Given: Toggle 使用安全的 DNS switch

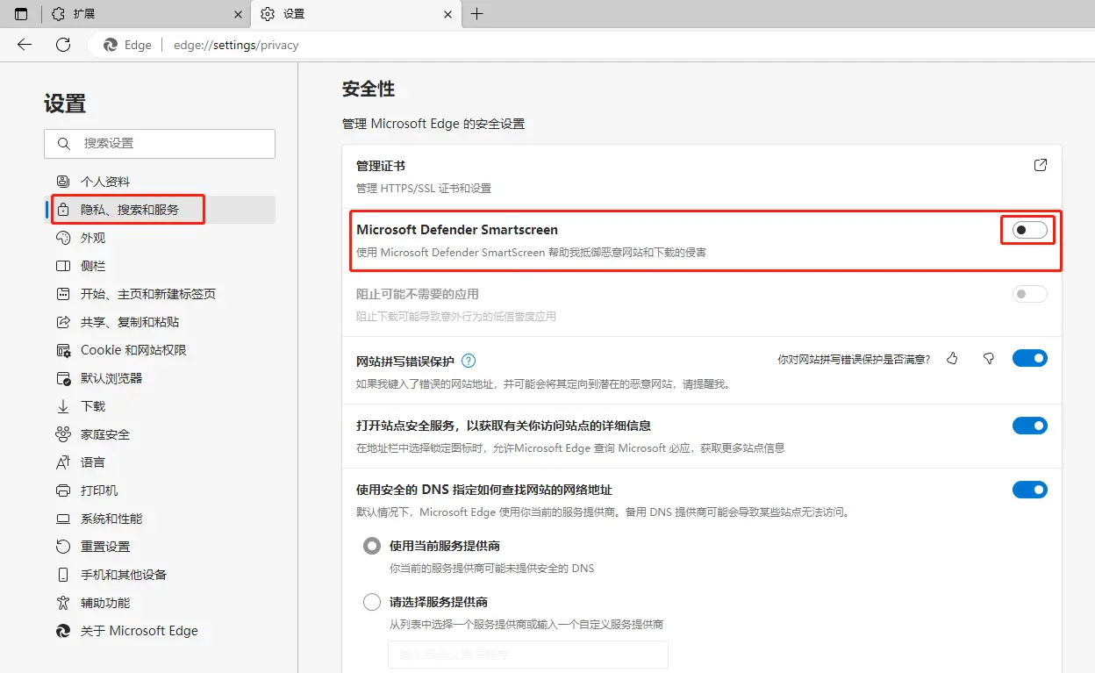Looking at the screenshot, I should (x=1030, y=490).
